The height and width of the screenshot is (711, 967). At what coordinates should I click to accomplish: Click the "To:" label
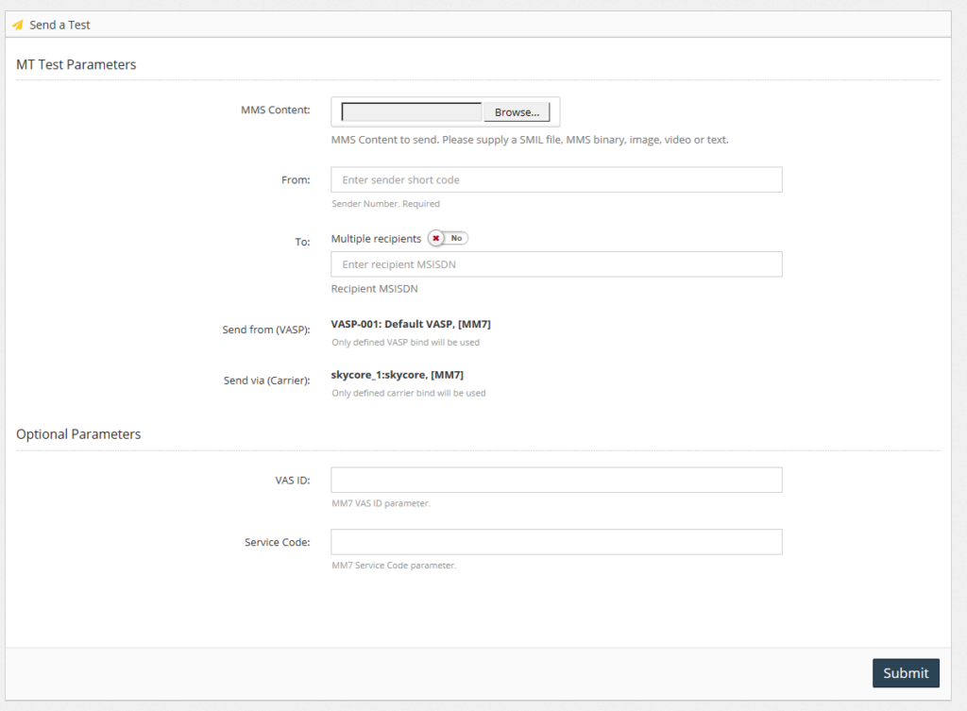pyautogui.click(x=302, y=242)
